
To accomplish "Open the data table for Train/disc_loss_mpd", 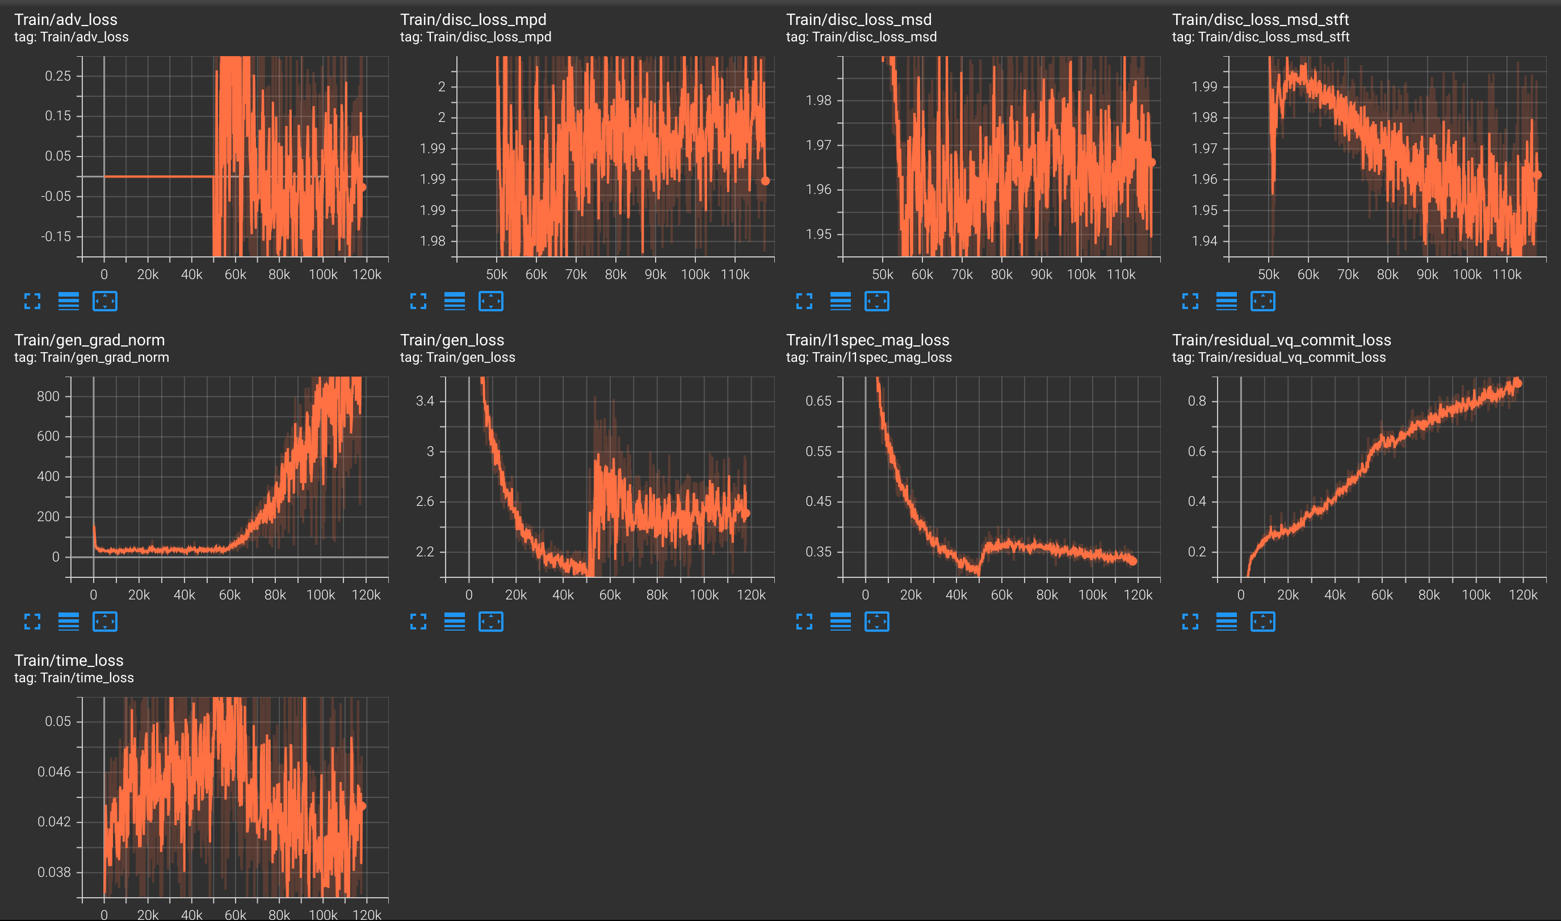I will (455, 302).
